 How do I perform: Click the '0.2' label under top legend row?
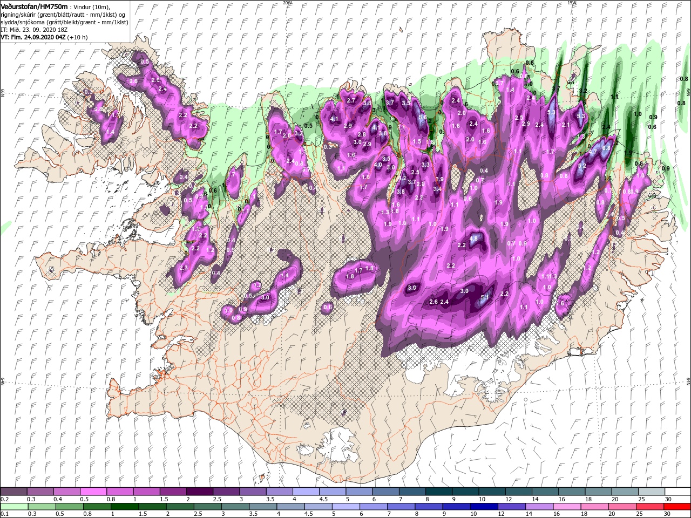point(5,499)
